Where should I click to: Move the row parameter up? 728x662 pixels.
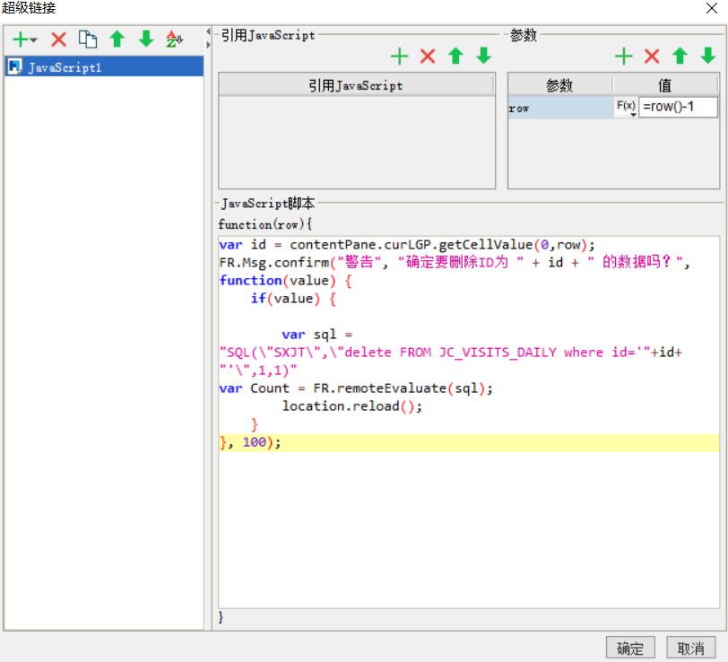679,56
